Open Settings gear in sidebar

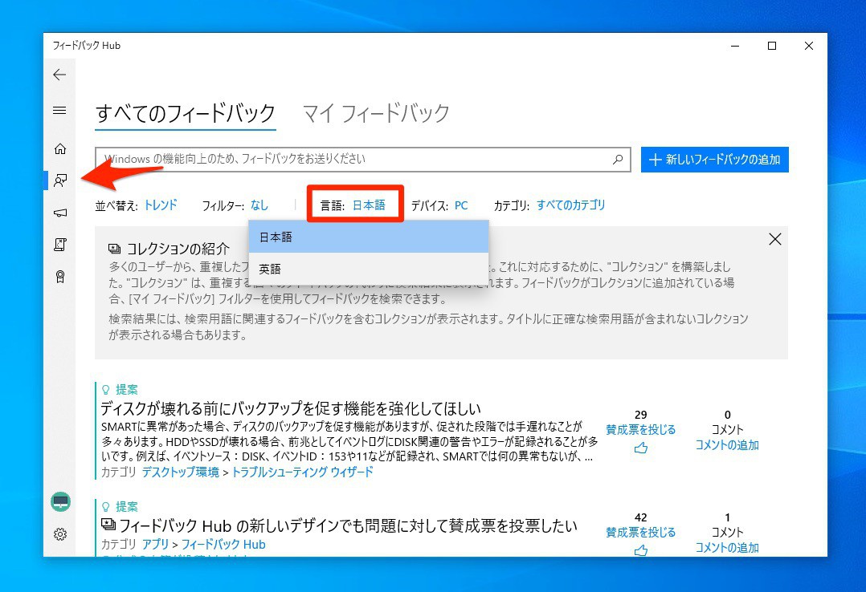(x=59, y=534)
